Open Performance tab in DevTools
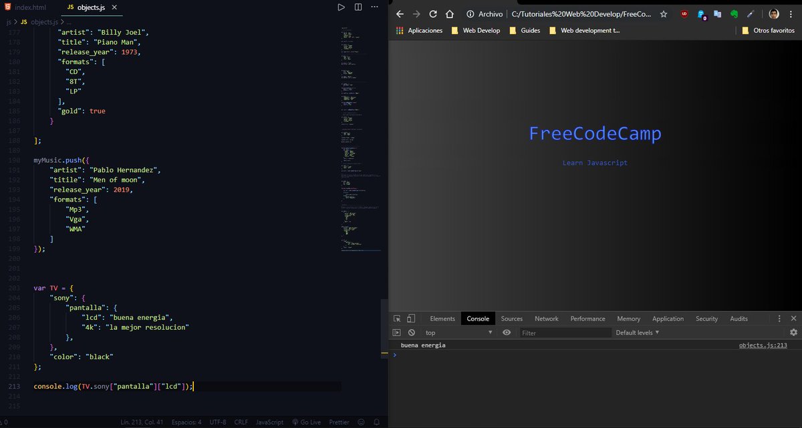802x428 pixels. (x=587, y=318)
